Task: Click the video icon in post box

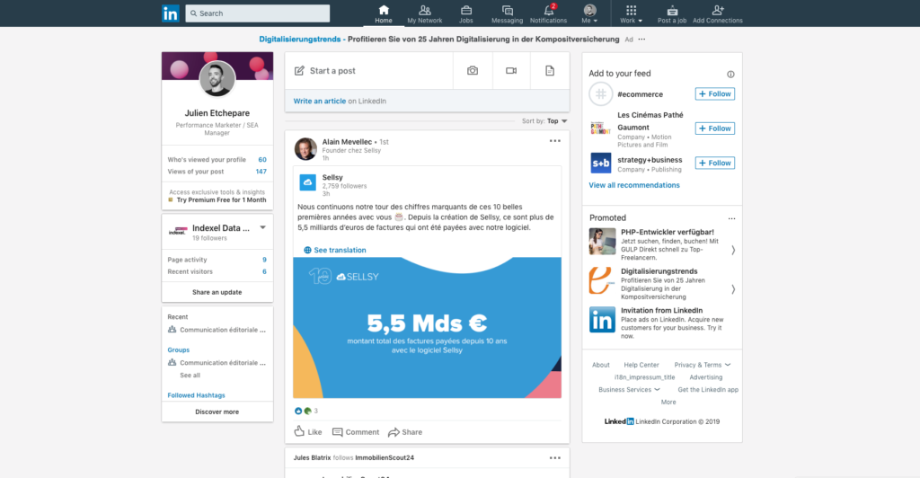Action: click(x=511, y=70)
